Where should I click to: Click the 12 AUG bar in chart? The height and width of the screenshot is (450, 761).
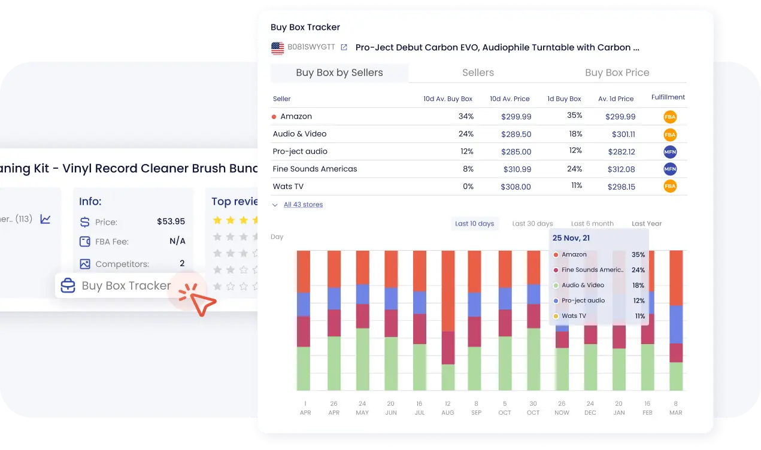[448, 320]
